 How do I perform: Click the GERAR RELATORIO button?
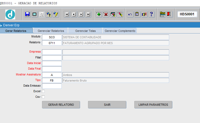pos(61,105)
